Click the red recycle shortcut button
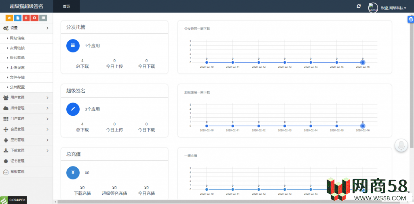The image size is (414, 204). click(x=35, y=18)
